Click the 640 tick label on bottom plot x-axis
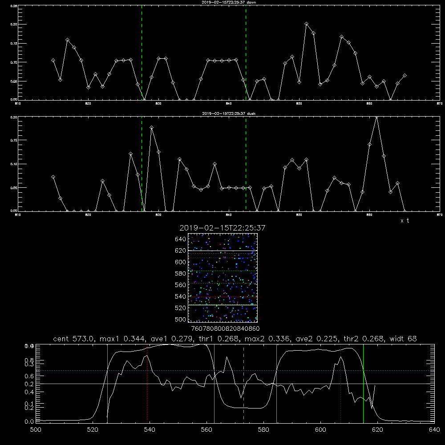The width and height of the screenshot is (445, 445). click(434, 429)
